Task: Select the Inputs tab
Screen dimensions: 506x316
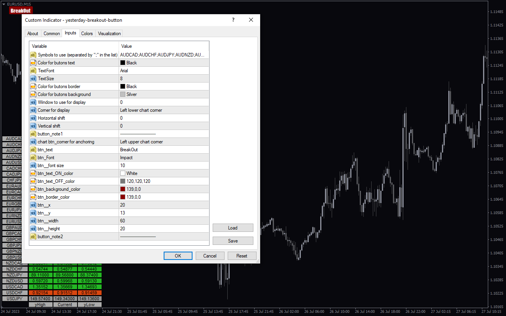Action: point(70,33)
